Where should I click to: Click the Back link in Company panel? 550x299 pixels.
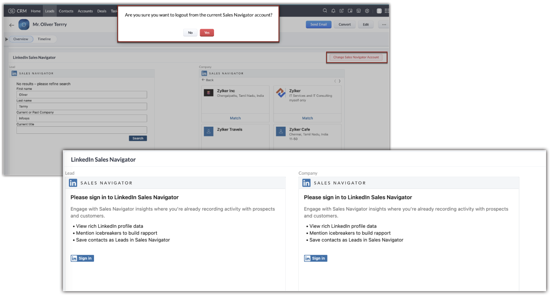(207, 80)
